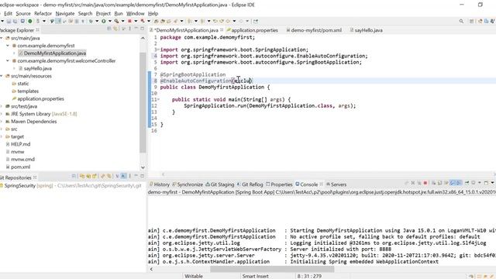Open the Source menu
Viewport: 496px width, 279px height.
(23, 14)
